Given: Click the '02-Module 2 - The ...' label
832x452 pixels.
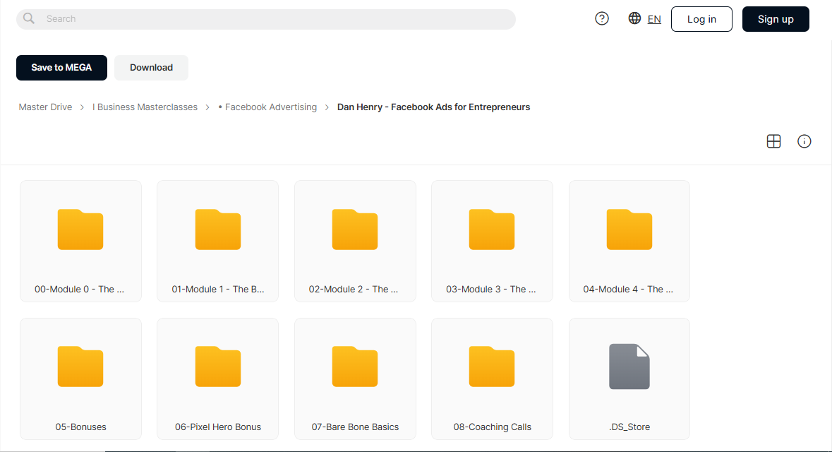Looking at the screenshot, I should click(354, 290).
